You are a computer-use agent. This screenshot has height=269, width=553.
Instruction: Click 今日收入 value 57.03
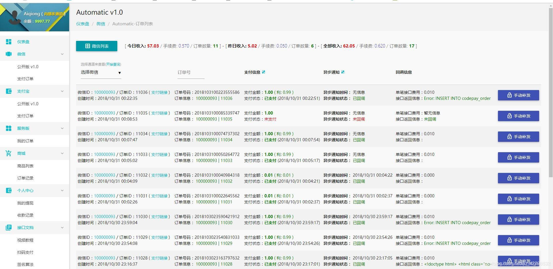click(153, 46)
